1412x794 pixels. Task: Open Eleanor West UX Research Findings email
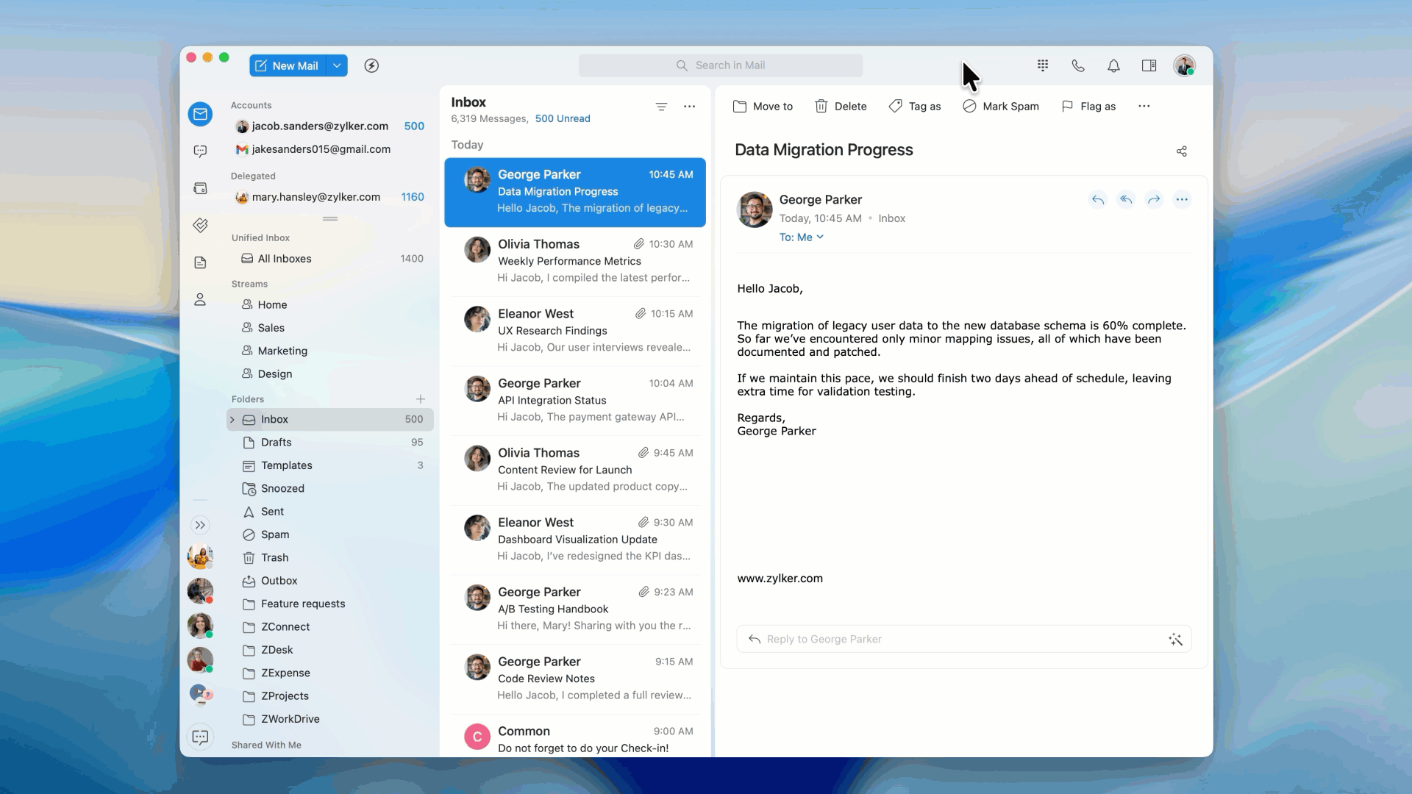(575, 331)
